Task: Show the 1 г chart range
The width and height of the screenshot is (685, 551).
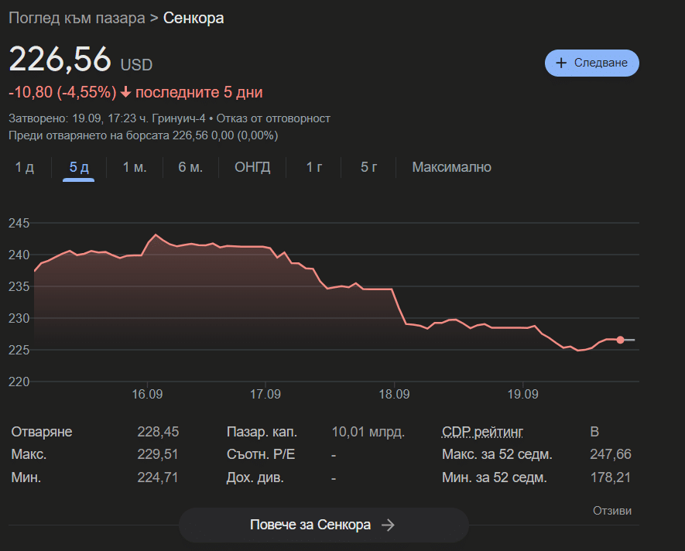Action: pyautogui.click(x=313, y=167)
